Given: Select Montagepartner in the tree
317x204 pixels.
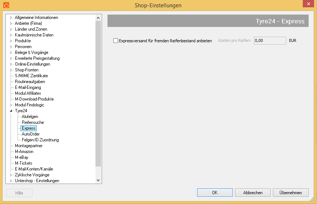Looking at the screenshot, I should 28,146.
